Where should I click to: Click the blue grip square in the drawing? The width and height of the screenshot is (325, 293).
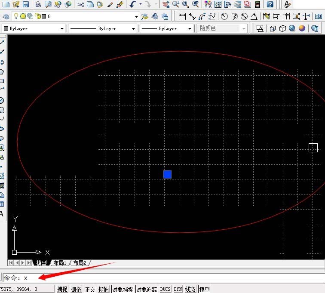pos(167,174)
